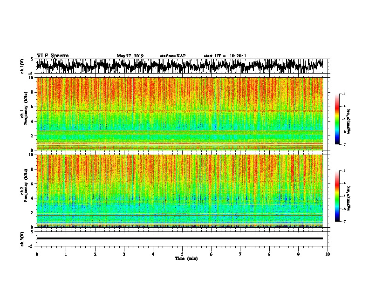The width and height of the screenshot is (369, 285).
Task: Click time axis tick label "7"
Action: (240, 254)
